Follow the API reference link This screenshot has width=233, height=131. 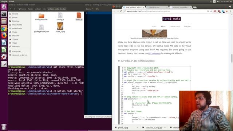pyautogui.click(x=154, y=53)
